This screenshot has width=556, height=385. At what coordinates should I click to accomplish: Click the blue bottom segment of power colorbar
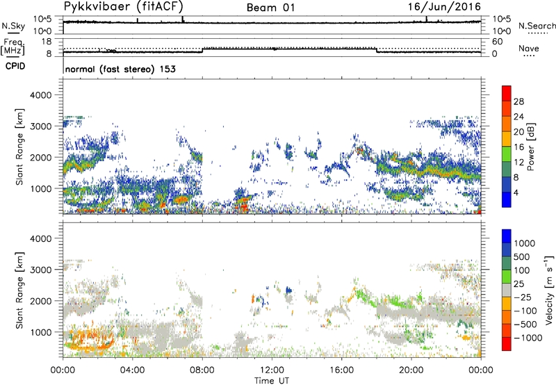click(507, 199)
